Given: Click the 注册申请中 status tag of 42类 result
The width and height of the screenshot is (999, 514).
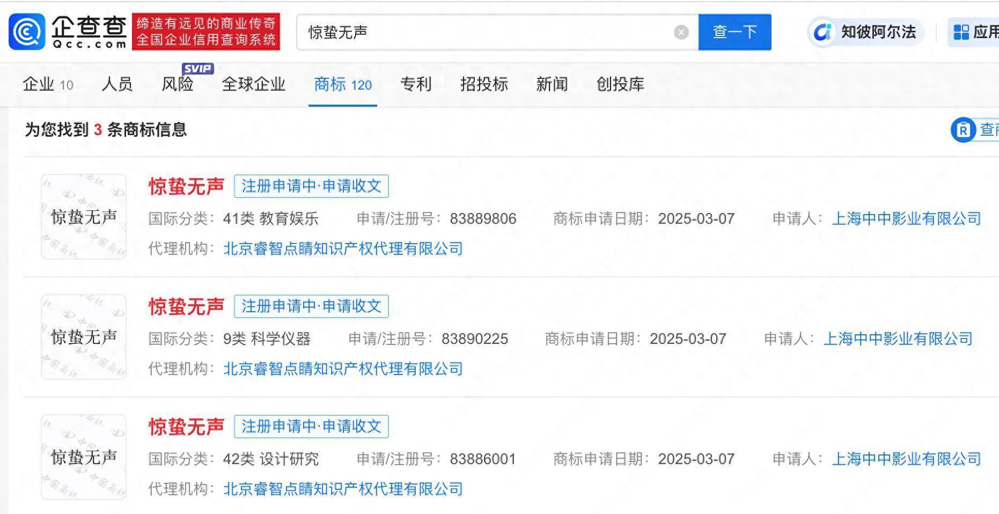Looking at the screenshot, I should pyautogui.click(x=311, y=427).
